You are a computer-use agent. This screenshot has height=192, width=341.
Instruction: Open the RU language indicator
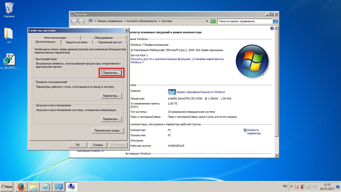pyautogui.click(x=285, y=186)
